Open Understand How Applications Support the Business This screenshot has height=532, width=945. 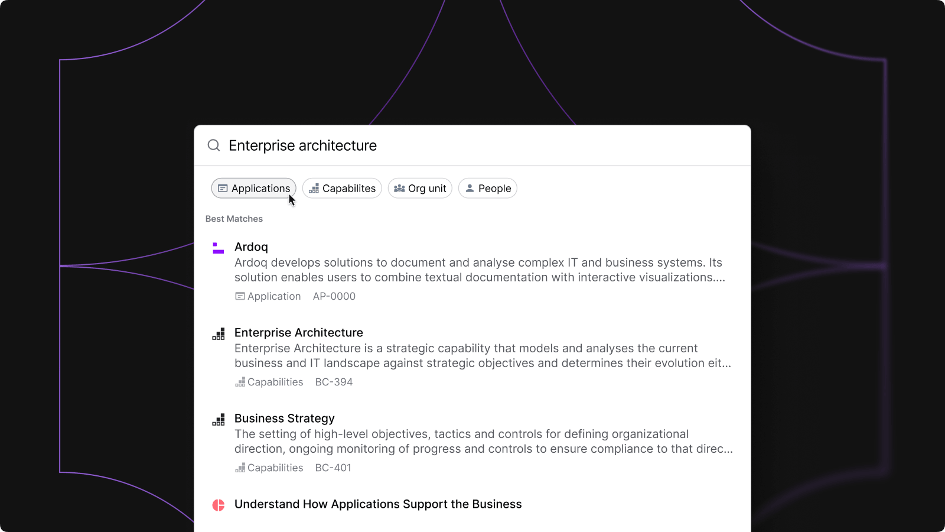coord(378,504)
